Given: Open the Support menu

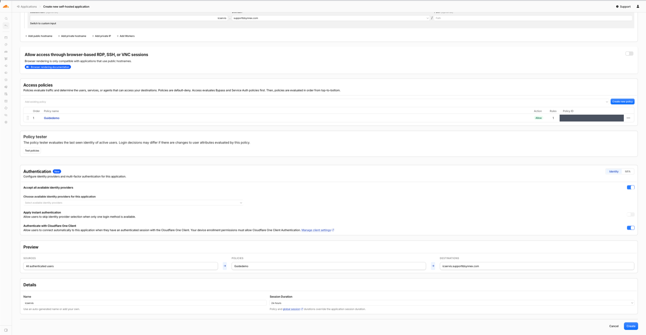Looking at the screenshot, I should (623, 7).
